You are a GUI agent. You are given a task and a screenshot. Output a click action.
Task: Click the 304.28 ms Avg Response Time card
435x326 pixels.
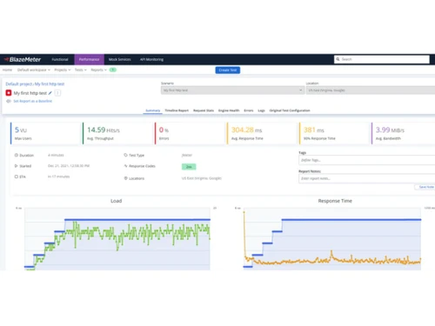(x=262, y=133)
